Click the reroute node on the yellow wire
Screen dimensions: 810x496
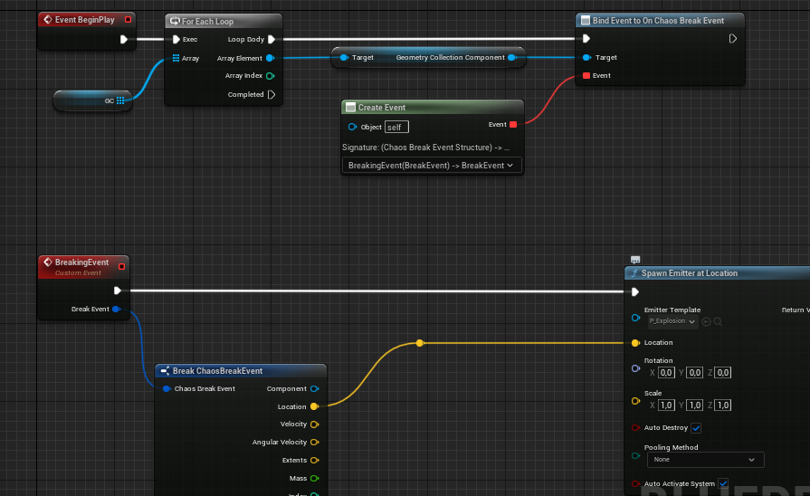pos(420,343)
